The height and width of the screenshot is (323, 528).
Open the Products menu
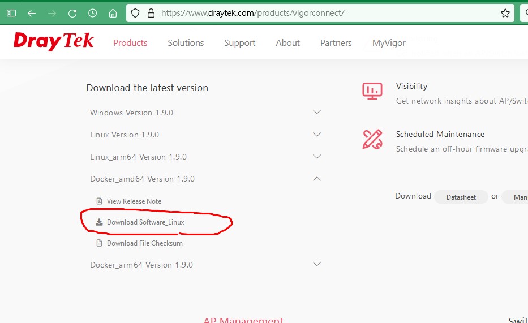pyautogui.click(x=130, y=43)
